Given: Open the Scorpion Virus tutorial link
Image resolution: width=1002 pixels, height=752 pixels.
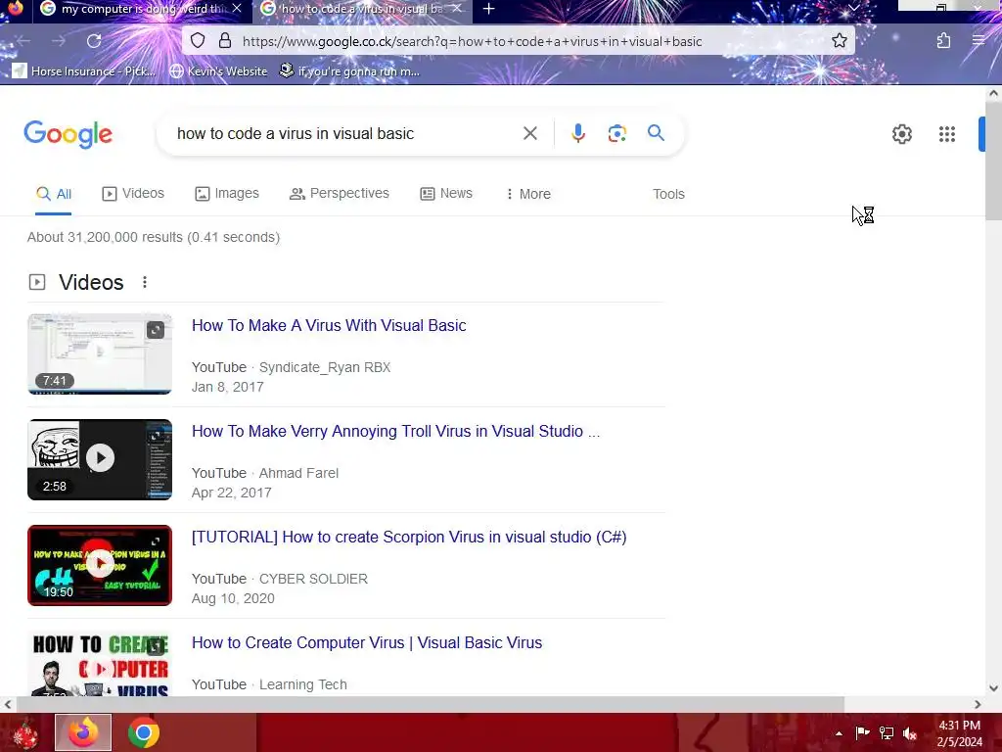Looking at the screenshot, I should pyautogui.click(x=409, y=538).
